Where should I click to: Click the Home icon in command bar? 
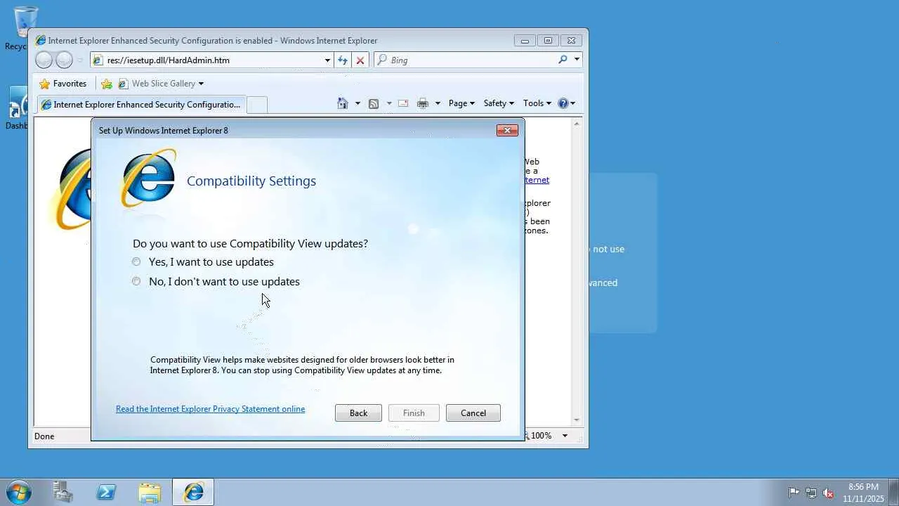click(343, 103)
